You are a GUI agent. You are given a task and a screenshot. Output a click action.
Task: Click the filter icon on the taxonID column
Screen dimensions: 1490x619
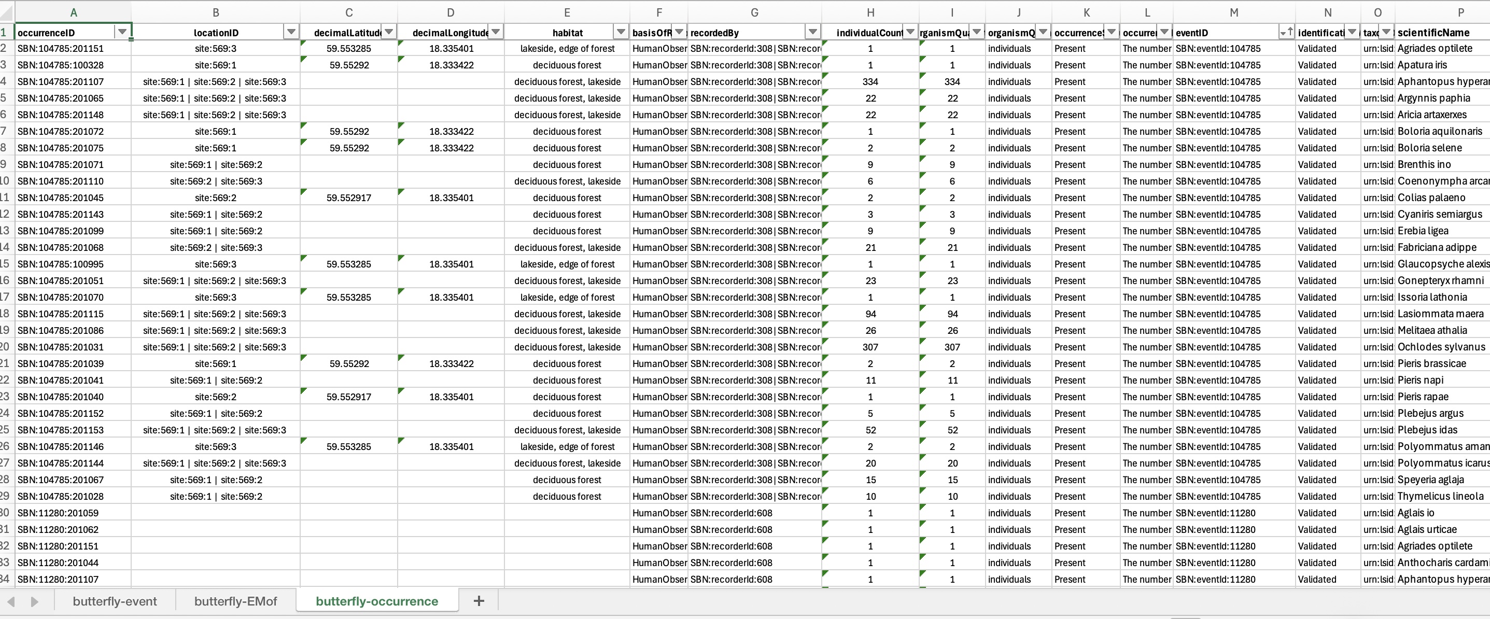tap(1385, 32)
